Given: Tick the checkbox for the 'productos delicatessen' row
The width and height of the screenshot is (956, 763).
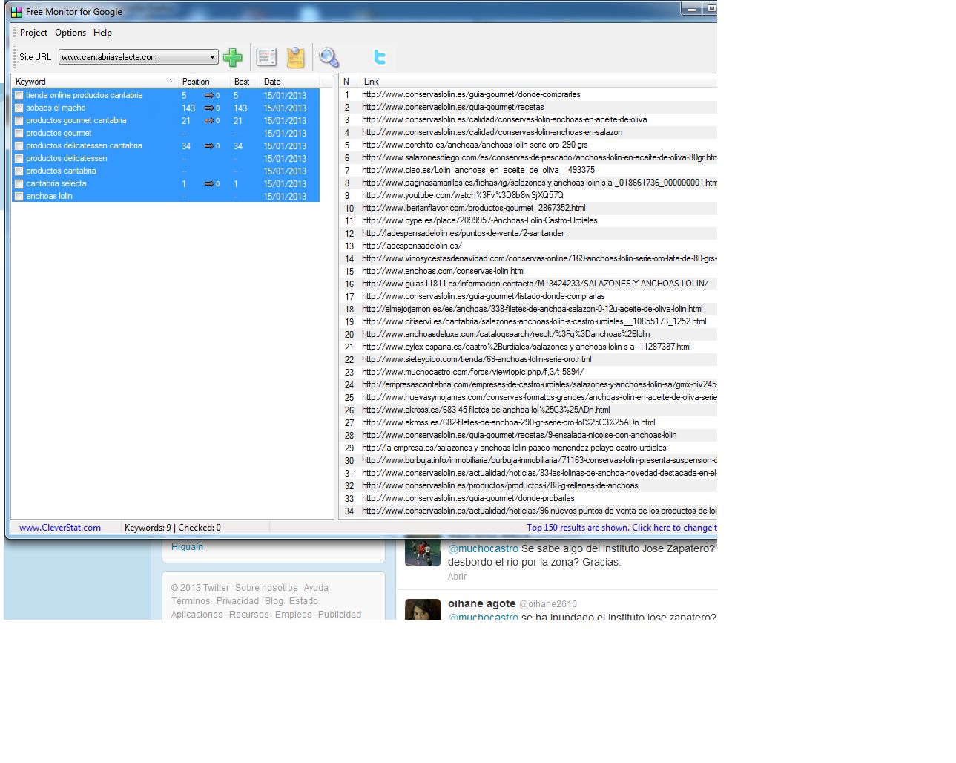Looking at the screenshot, I should pos(19,158).
